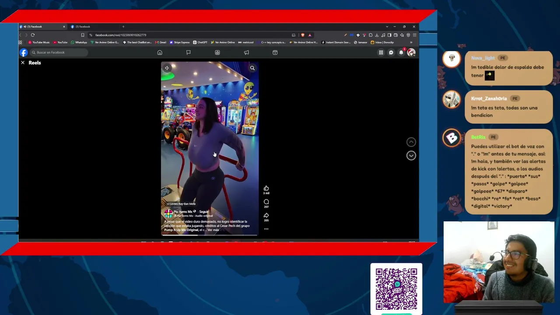Viewport: 560px width, 315px height.
Task: Click the reel search magnifier icon
Action: click(252, 68)
